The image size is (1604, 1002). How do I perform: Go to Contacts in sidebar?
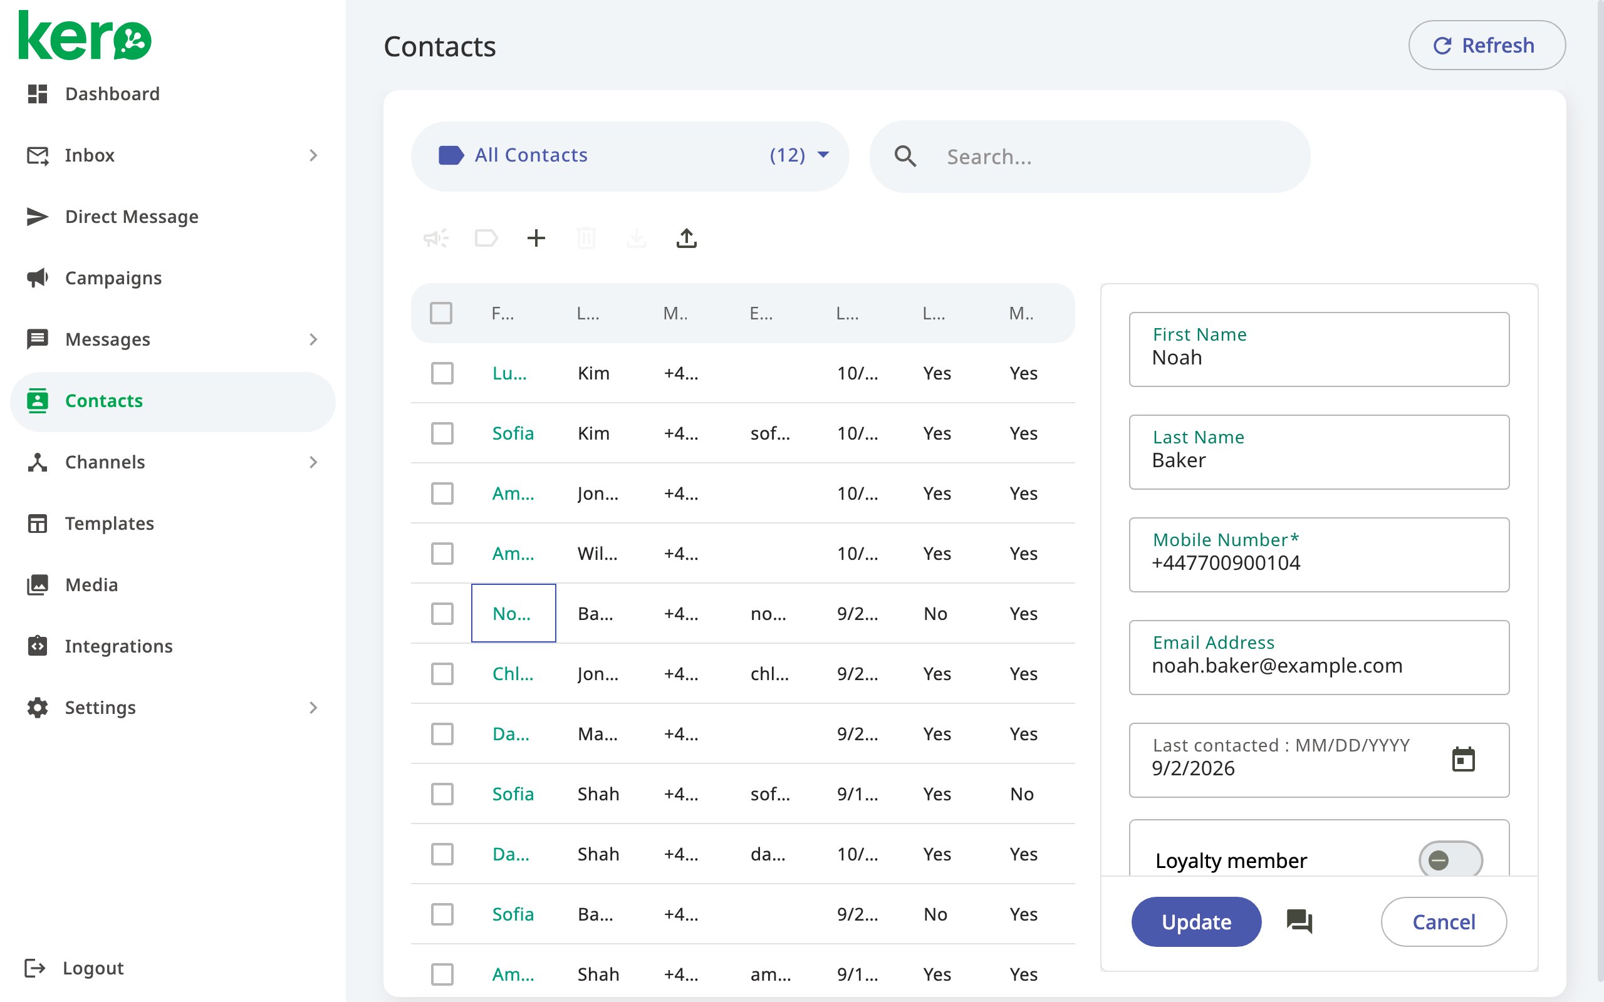point(172,401)
